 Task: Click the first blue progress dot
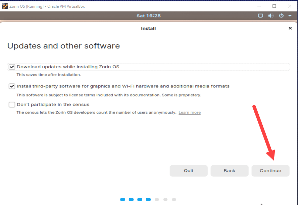coord(122,199)
